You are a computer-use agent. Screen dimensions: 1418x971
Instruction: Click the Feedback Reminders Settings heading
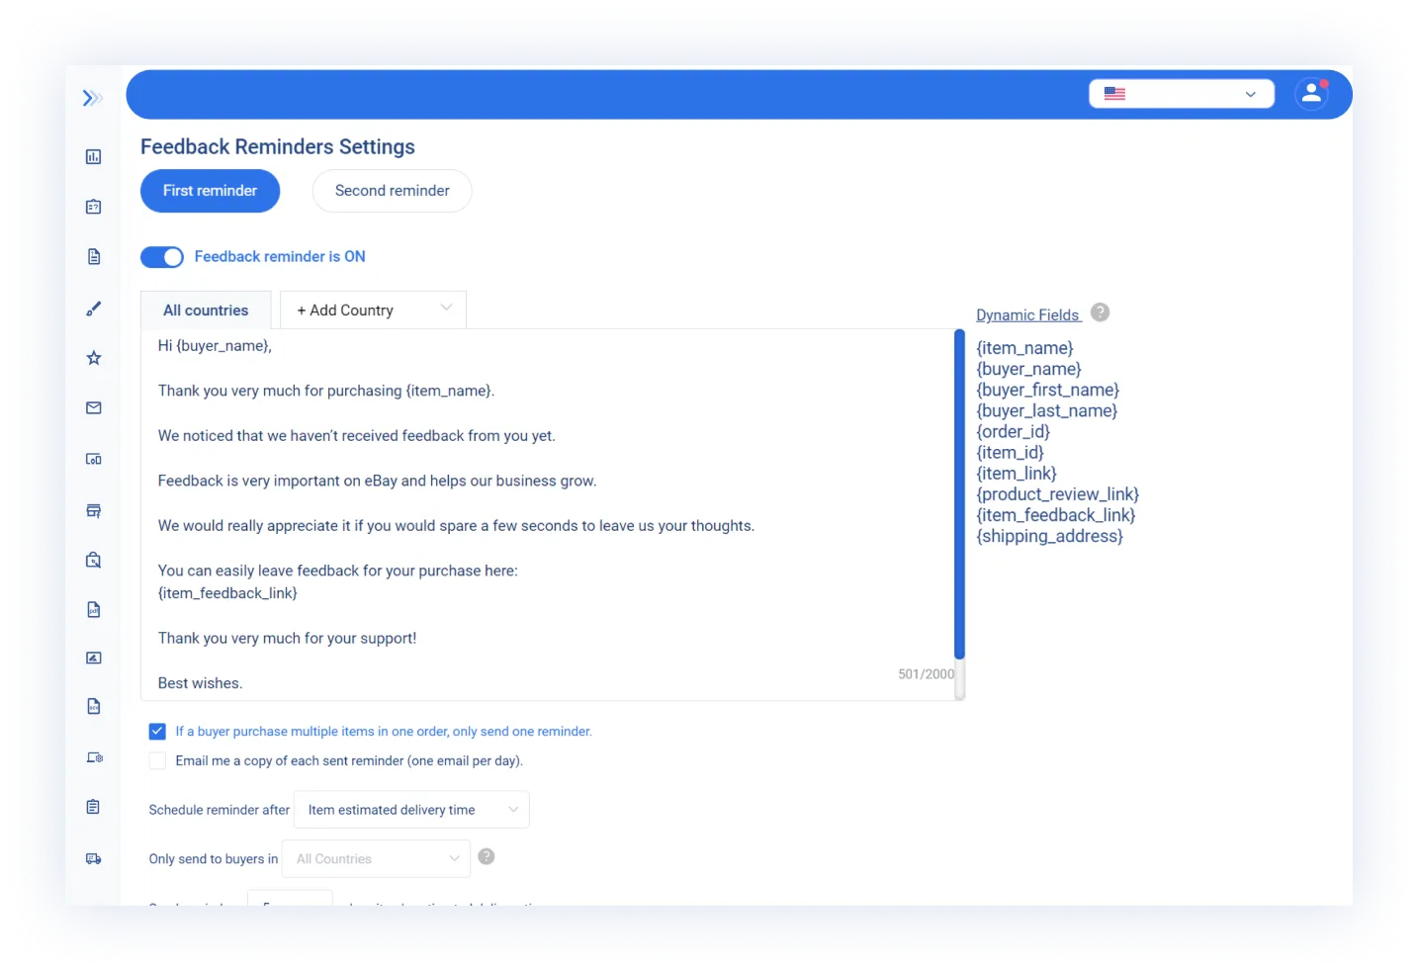click(278, 146)
